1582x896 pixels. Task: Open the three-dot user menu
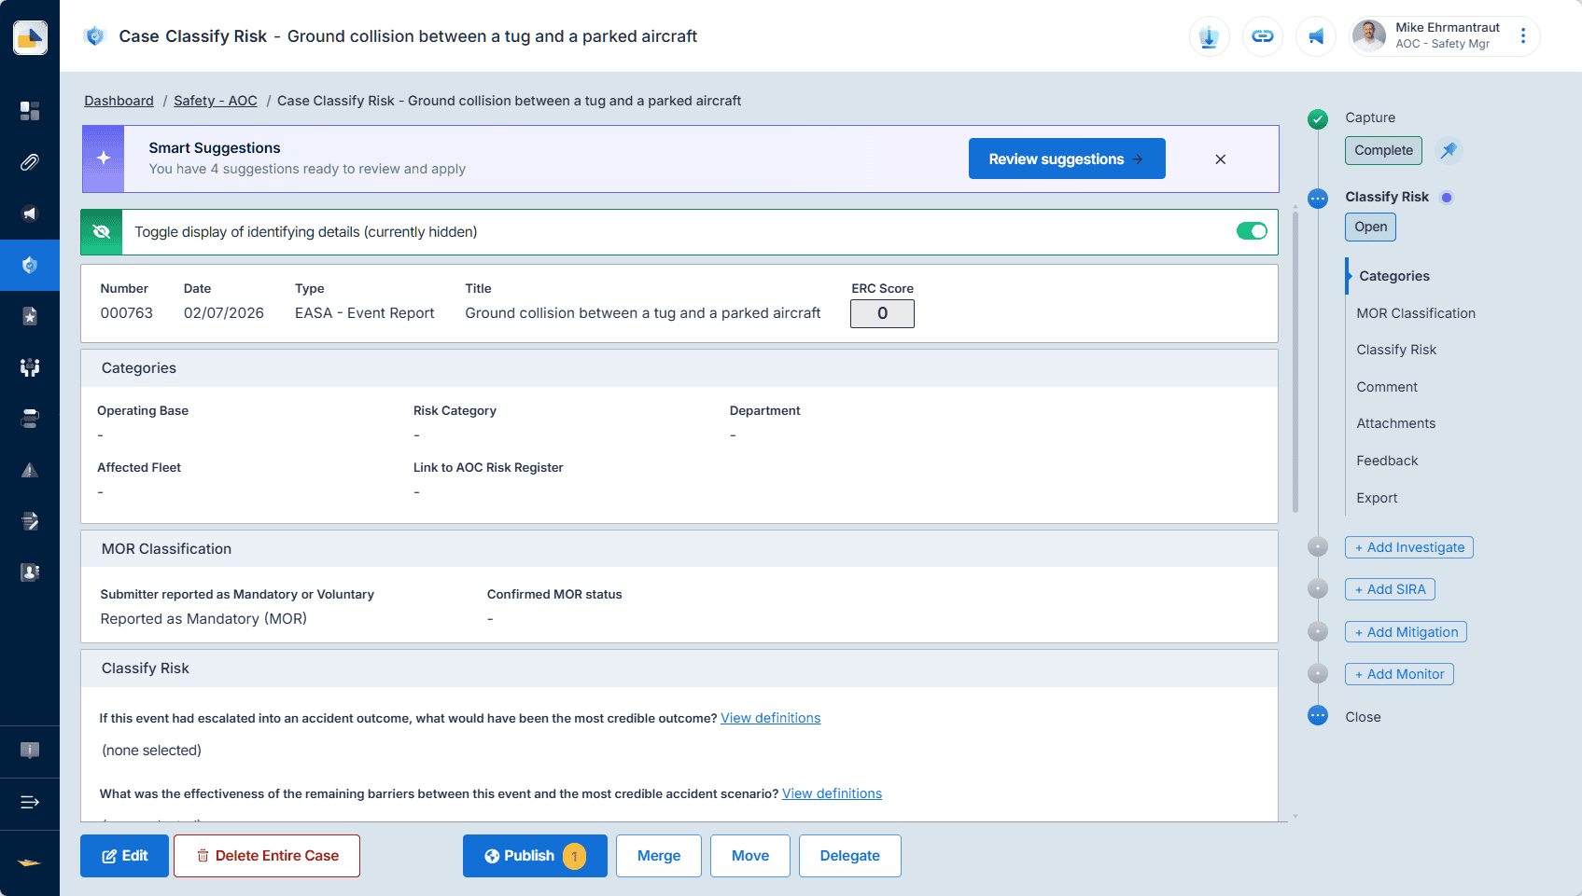point(1523,35)
